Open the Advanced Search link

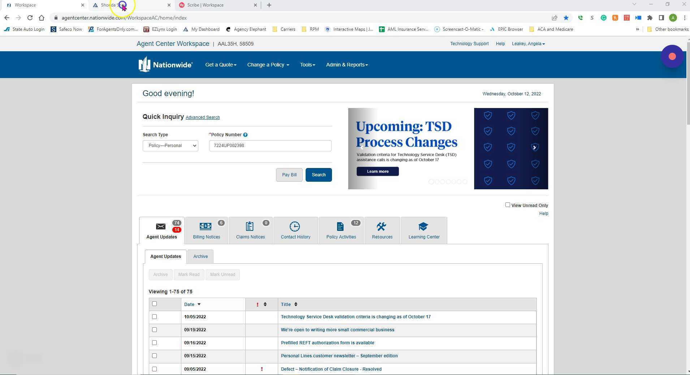(x=203, y=117)
